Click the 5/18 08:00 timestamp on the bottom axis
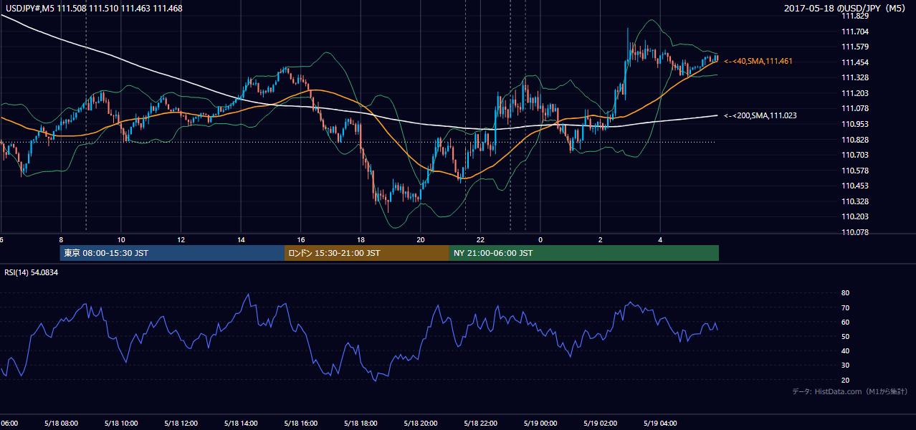The width and height of the screenshot is (916, 430). 61,423
